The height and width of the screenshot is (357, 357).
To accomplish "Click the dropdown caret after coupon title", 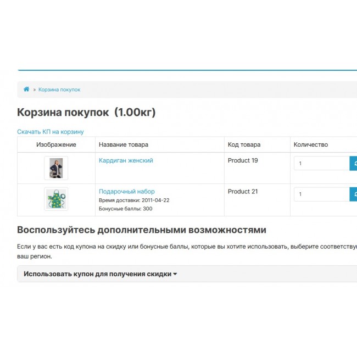I will click(175, 274).
